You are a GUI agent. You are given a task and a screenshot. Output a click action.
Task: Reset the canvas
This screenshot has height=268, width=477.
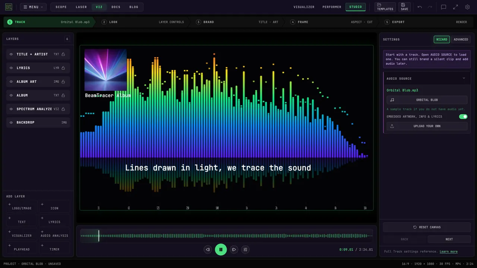click(427, 227)
